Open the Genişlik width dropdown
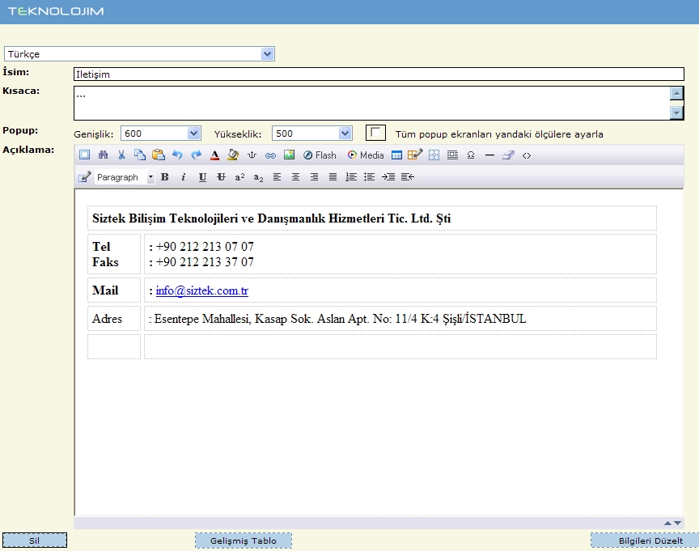 click(x=161, y=134)
